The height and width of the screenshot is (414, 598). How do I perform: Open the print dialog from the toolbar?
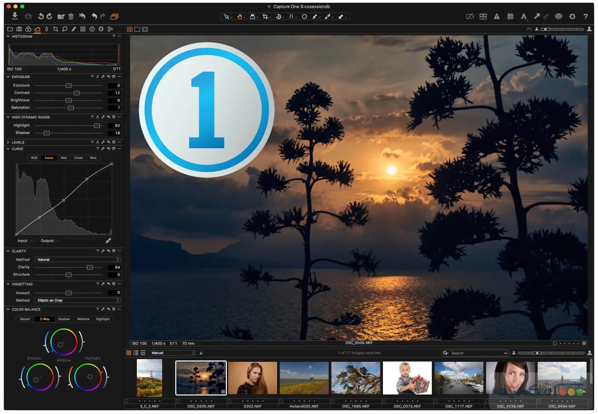(559, 16)
